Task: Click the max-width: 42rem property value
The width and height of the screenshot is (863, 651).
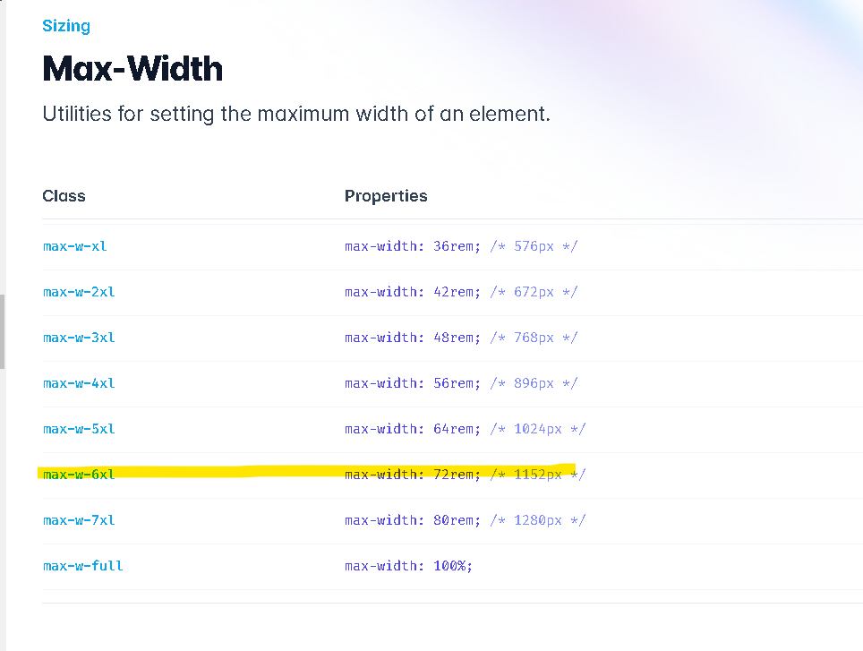Action: 413,292
